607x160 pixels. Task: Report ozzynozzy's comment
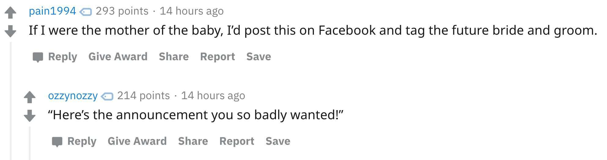237,141
